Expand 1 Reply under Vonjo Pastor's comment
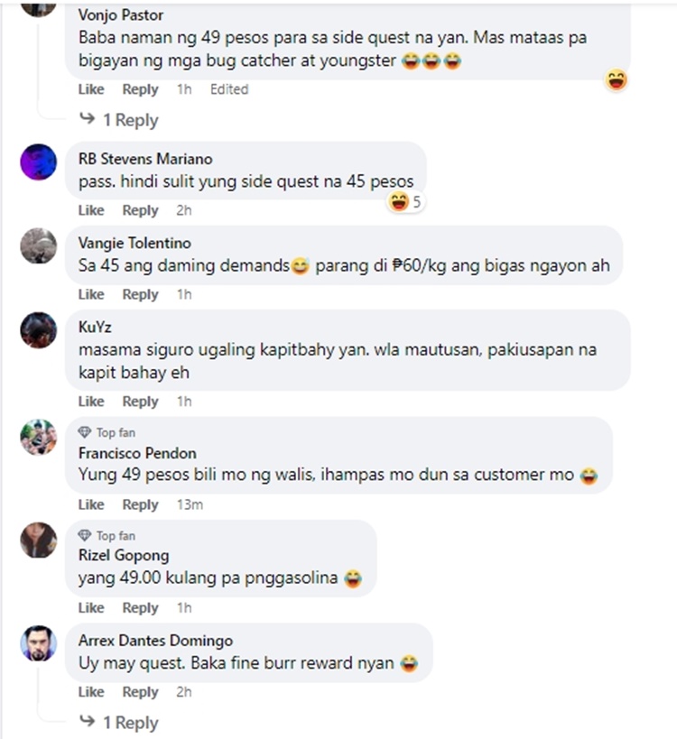Image resolution: width=677 pixels, height=739 pixels. [x=119, y=120]
